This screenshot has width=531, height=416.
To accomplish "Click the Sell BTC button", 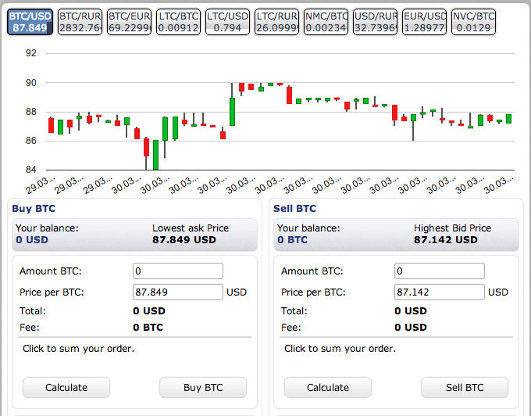I will (465, 388).
